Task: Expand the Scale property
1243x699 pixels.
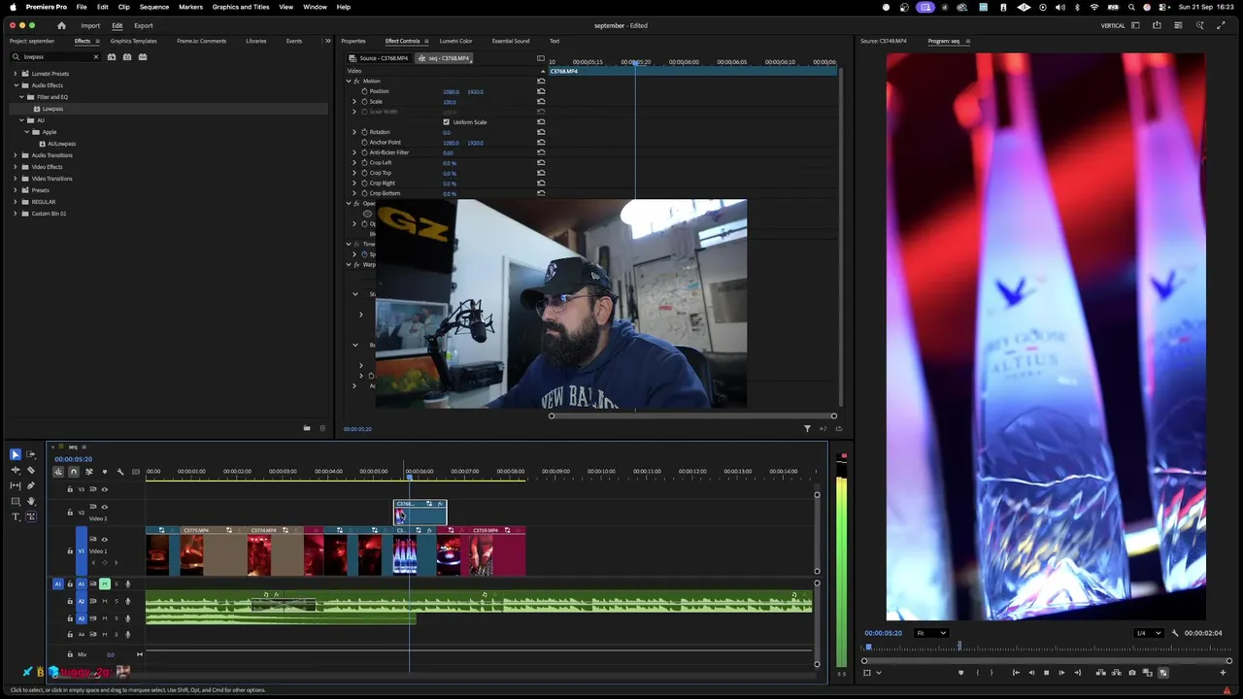Action: [354, 102]
